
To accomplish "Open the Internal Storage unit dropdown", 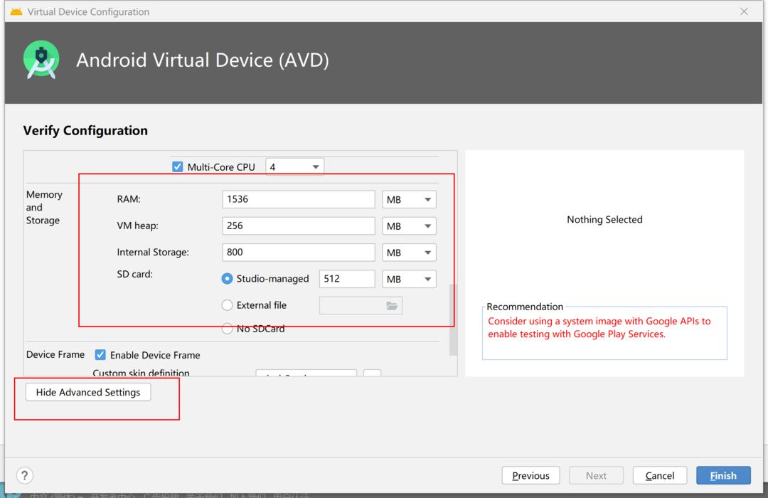I will pyautogui.click(x=409, y=253).
